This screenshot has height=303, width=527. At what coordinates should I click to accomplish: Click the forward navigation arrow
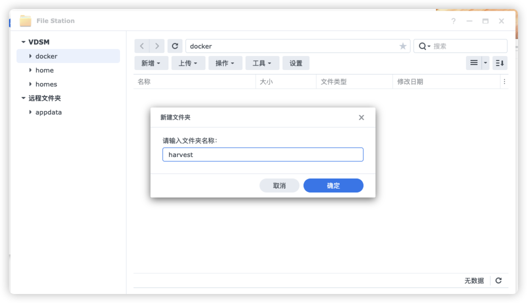click(x=157, y=46)
